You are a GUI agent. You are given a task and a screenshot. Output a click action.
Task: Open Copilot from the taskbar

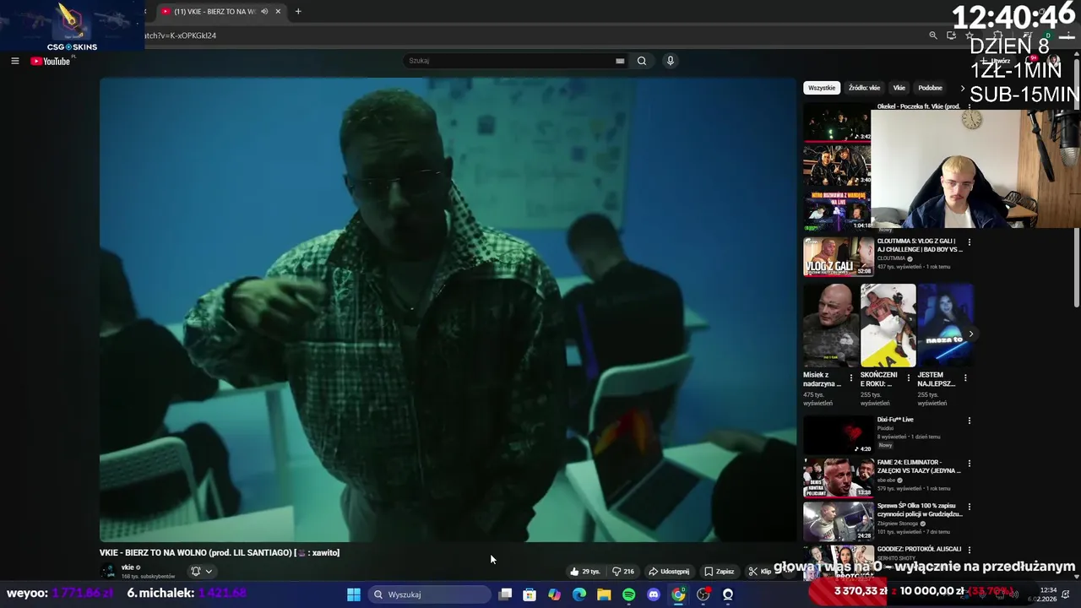554,594
